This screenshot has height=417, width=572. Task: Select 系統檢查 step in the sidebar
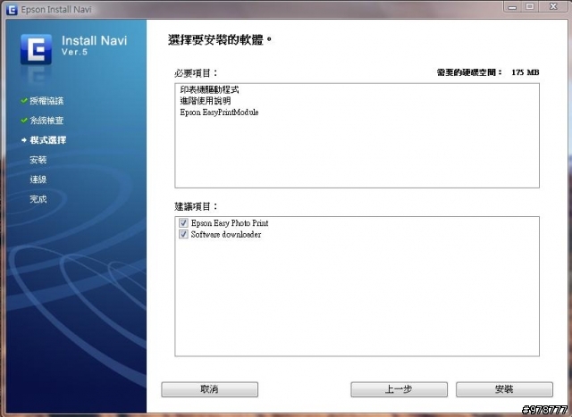coord(46,121)
